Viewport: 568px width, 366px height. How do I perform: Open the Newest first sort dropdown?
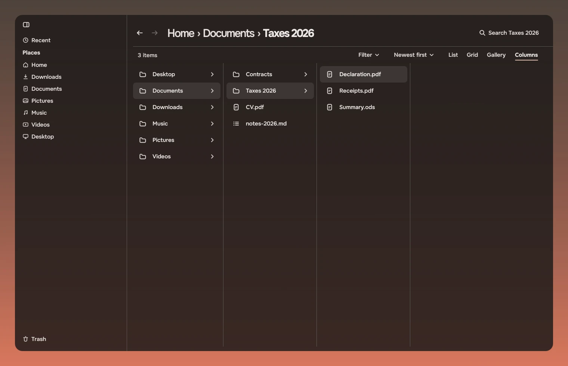(x=414, y=55)
